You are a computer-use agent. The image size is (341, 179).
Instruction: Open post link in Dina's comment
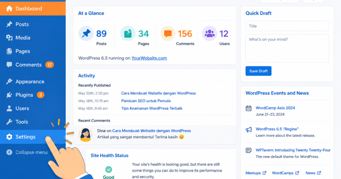[151, 131]
